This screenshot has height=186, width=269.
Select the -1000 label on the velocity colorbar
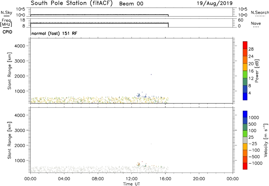[x=256, y=163]
